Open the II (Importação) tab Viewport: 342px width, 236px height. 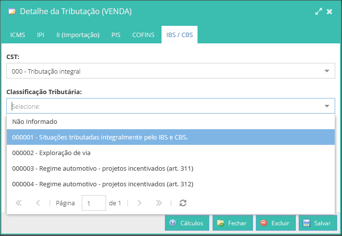click(77, 35)
